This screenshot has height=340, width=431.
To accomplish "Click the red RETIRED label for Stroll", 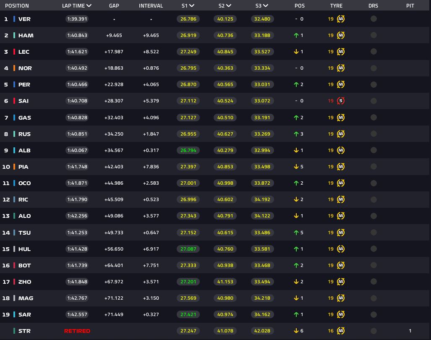I will pos(77,331).
